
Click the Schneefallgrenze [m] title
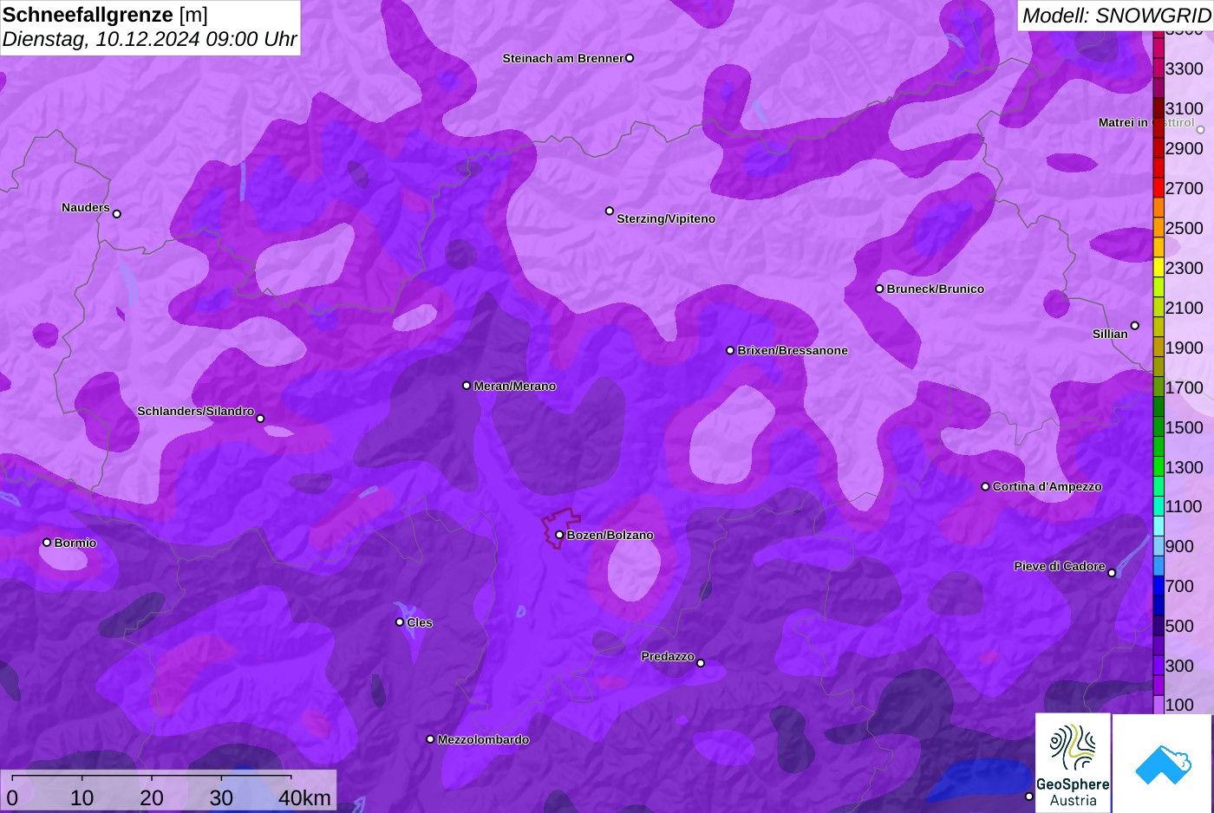click(x=105, y=15)
